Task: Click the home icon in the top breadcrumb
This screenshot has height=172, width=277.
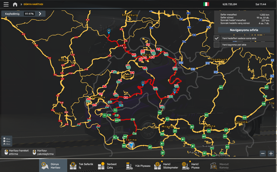Action: [x=15, y=4]
